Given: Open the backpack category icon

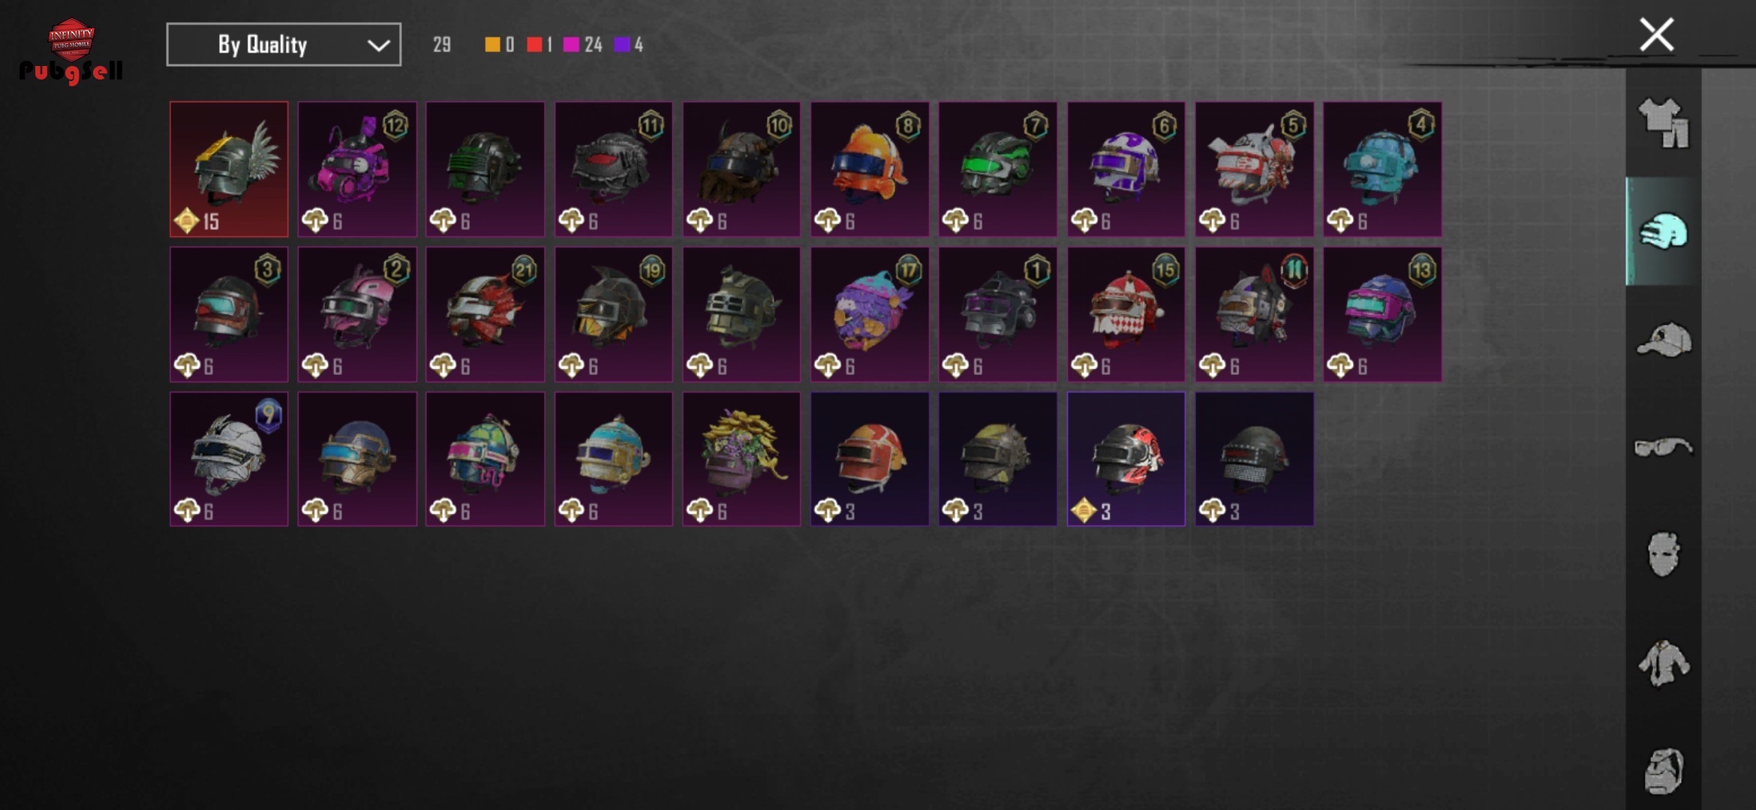Looking at the screenshot, I should tap(1663, 770).
